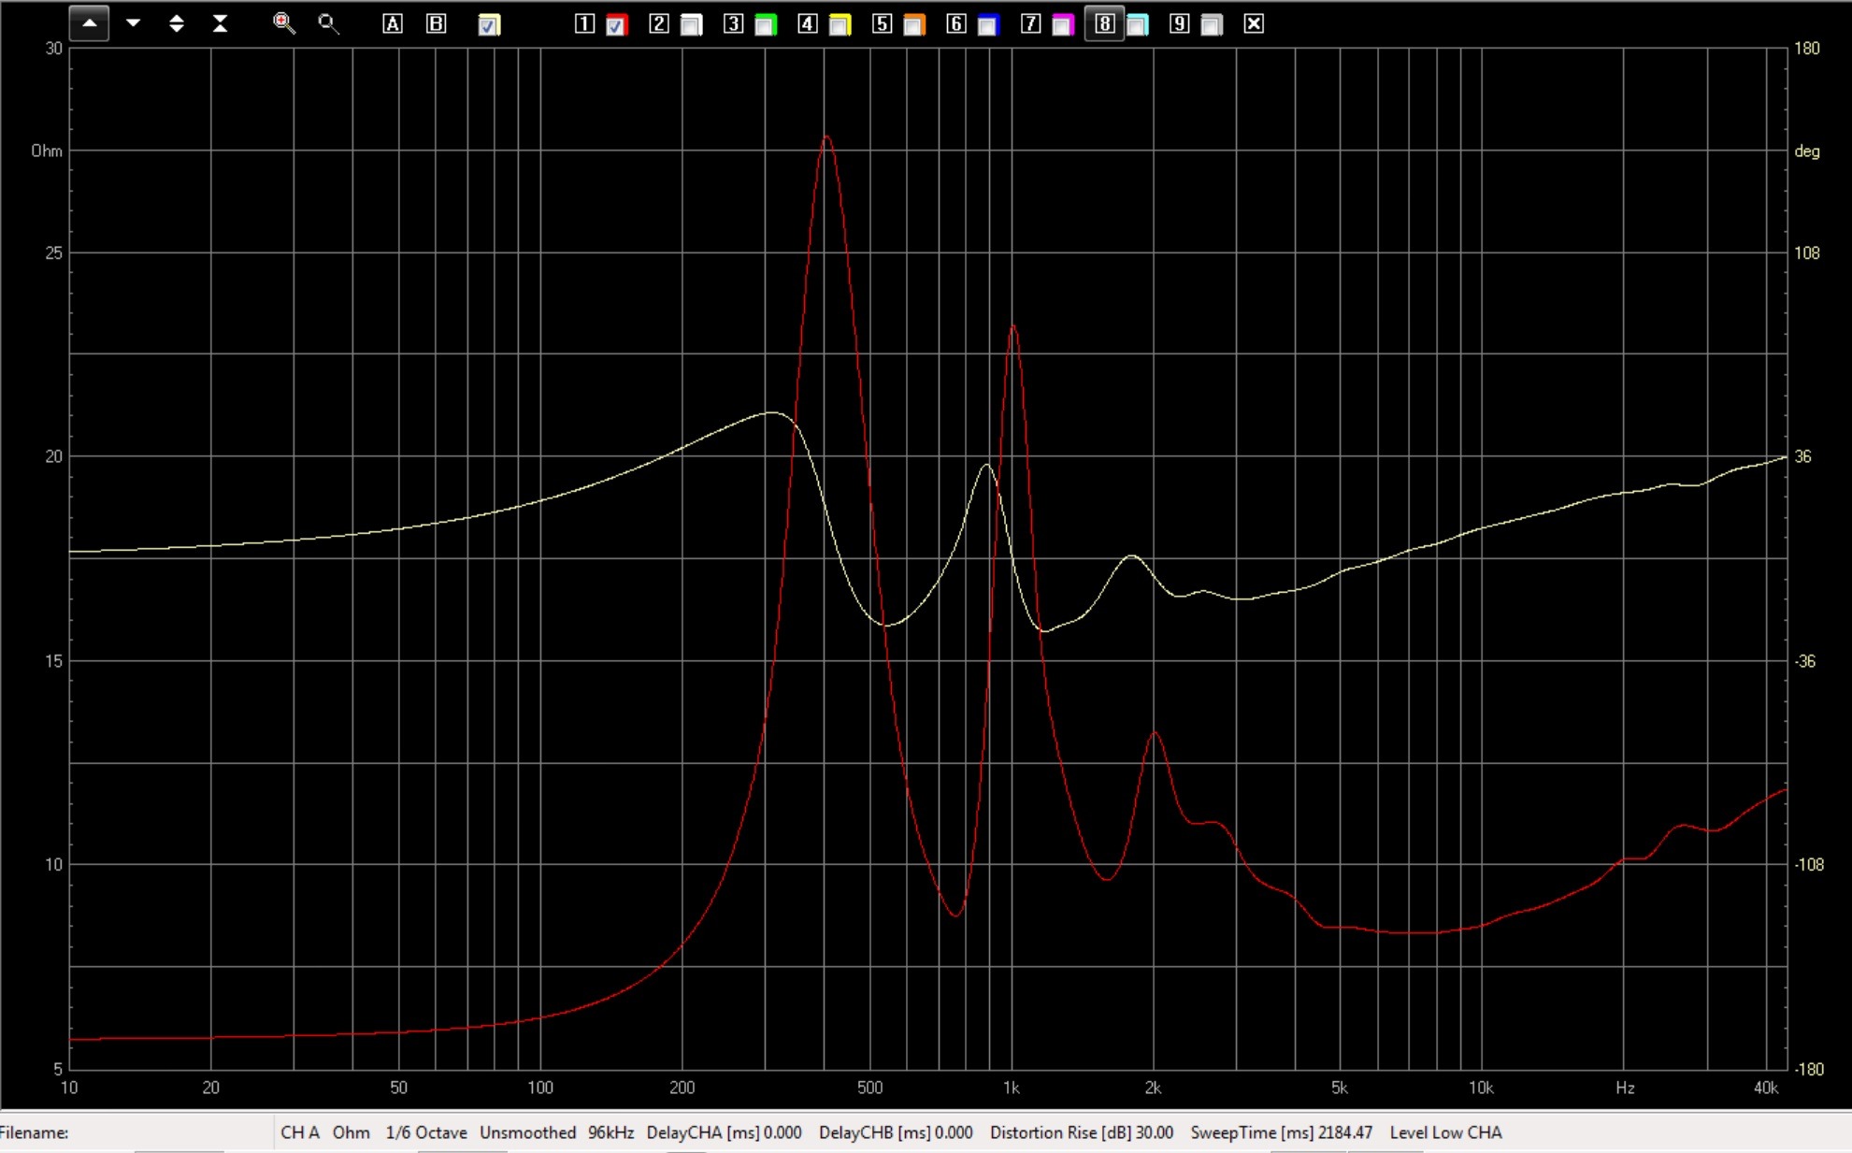Click the Ohm left axis unit label
The width and height of the screenshot is (1852, 1153).
pyautogui.click(x=47, y=151)
